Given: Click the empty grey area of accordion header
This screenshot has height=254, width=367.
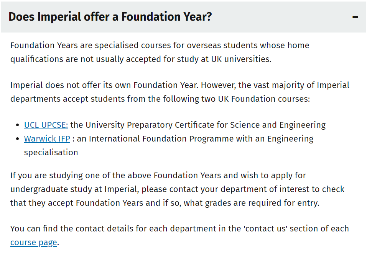Looking at the screenshot, I should (281, 17).
